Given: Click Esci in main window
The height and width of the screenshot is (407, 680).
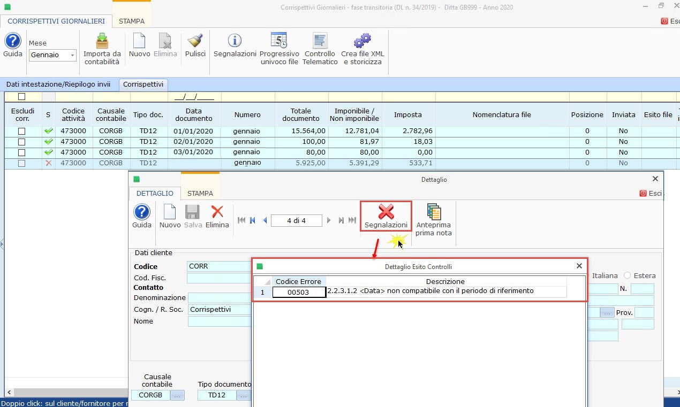Looking at the screenshot, I should tap(669, 21).
